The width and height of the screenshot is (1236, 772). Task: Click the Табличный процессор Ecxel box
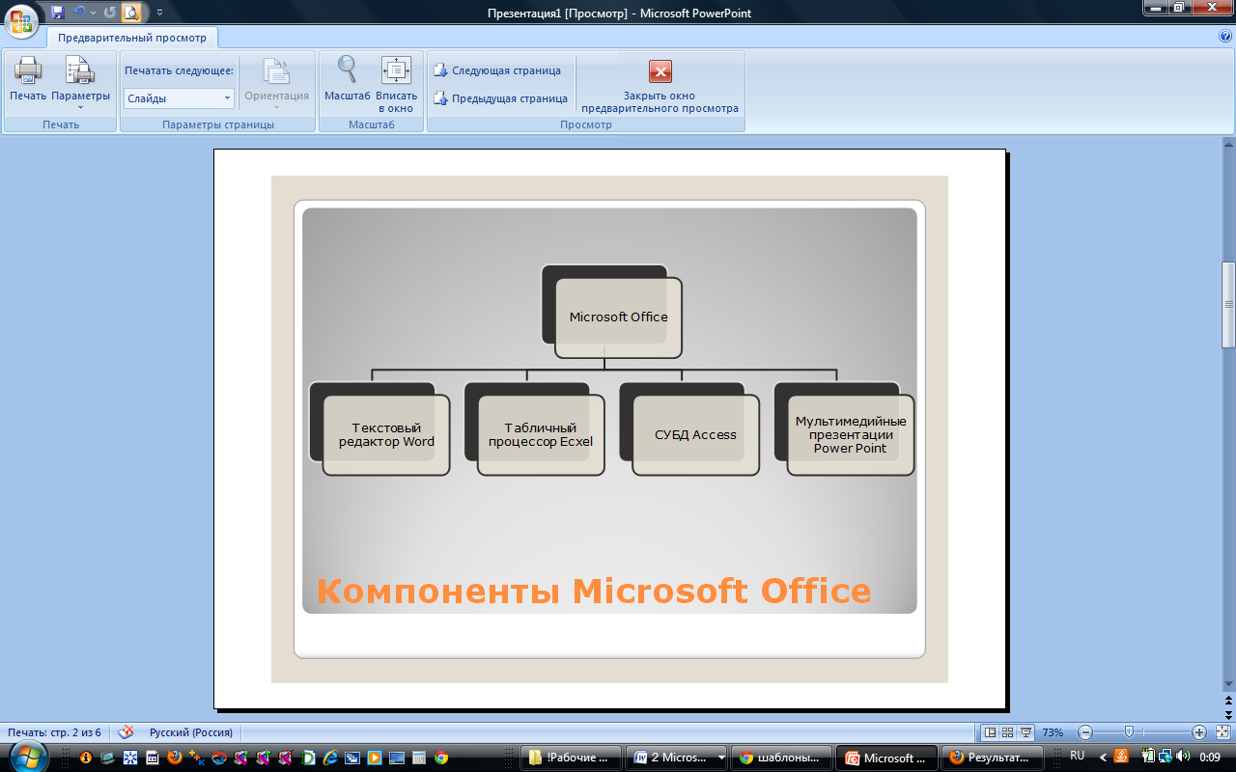pos(541,435)
